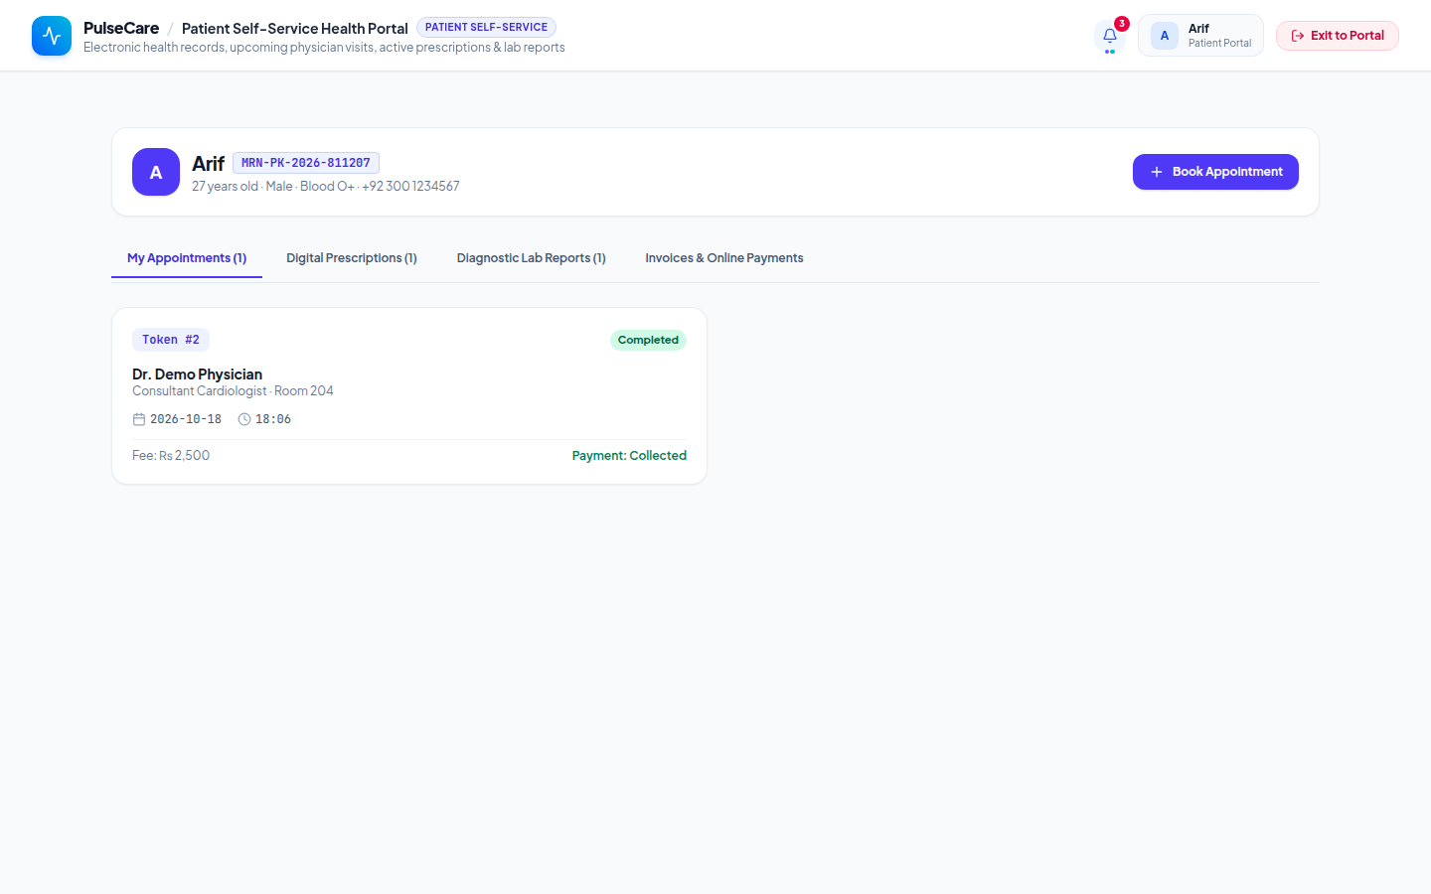Click the Electronic health records subtitle text

(x=324, y=48)
